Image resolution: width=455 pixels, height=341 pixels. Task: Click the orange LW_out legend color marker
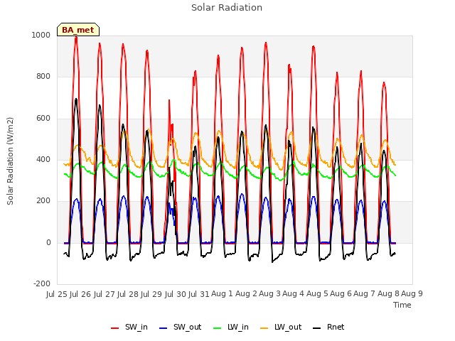click(264, 328)
